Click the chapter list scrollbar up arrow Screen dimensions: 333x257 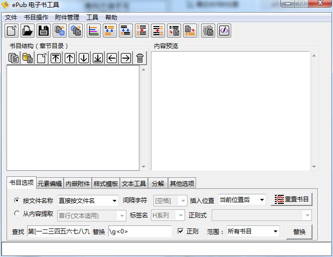[143, 70]
